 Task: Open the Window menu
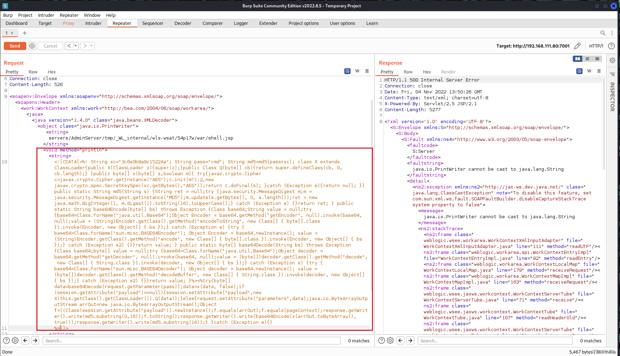point(92,15)
